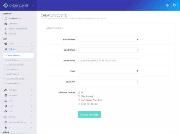Open the Select Owner dropdown

coord(109,50)
